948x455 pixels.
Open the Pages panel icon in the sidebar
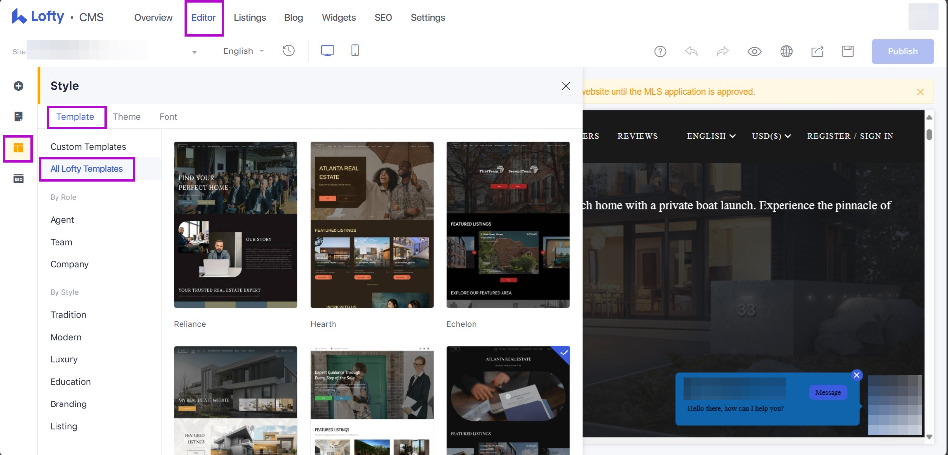[x=18, y=117]
